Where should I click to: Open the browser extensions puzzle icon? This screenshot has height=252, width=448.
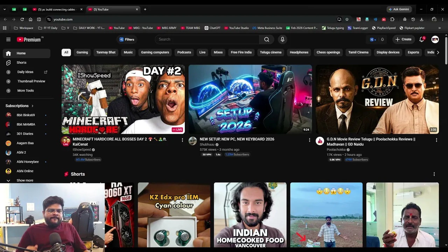coord(392,19)
